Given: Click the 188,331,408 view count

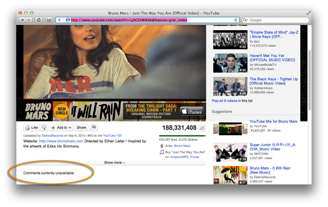Looking at the screenshot, I should click(x=179, y=128).
